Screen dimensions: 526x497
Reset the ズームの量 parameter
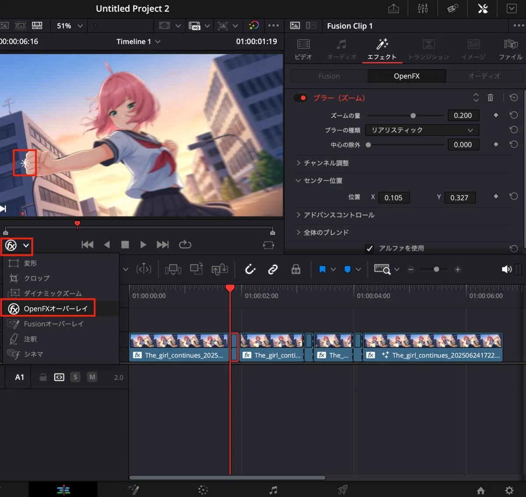[514, 115]
